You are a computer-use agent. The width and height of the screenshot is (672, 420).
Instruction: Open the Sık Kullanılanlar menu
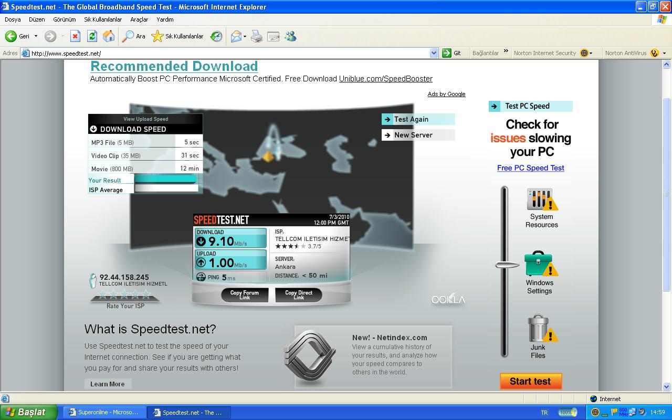pyautogui.click(x=103, y=19)
